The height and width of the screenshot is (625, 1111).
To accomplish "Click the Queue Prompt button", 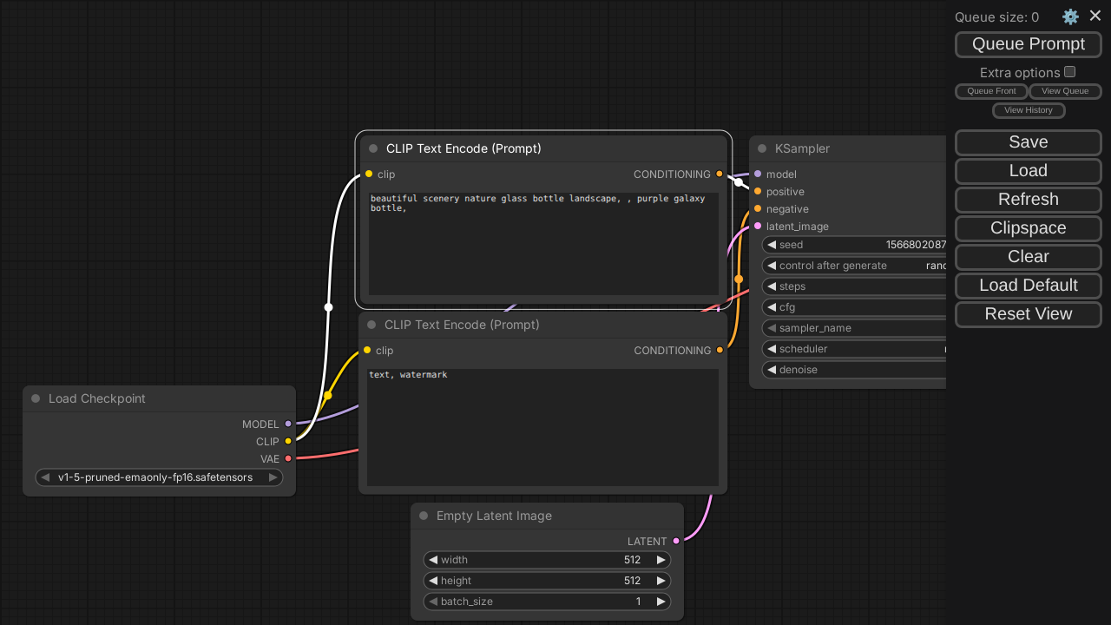I will click(1028, 44).
